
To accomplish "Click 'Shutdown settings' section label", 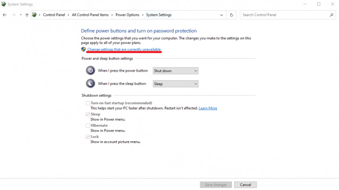I will click(96, 95).
